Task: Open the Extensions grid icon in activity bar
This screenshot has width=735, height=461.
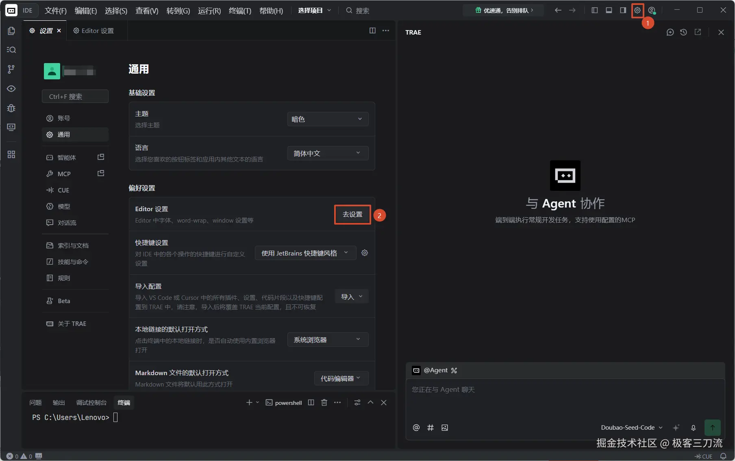Action: click(11, 155)
